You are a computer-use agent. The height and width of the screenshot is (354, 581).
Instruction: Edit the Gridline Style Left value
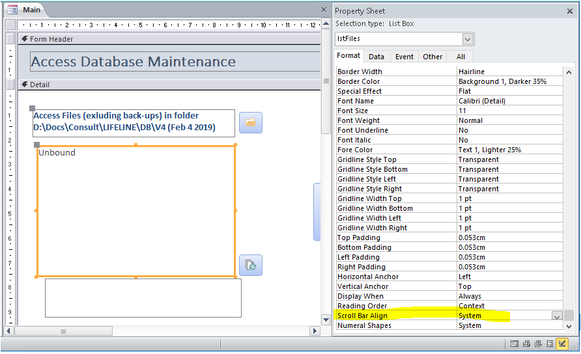510,179
